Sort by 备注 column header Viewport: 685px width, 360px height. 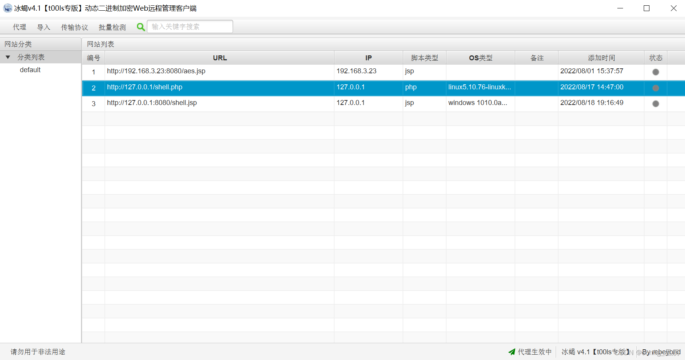point(537,58)
